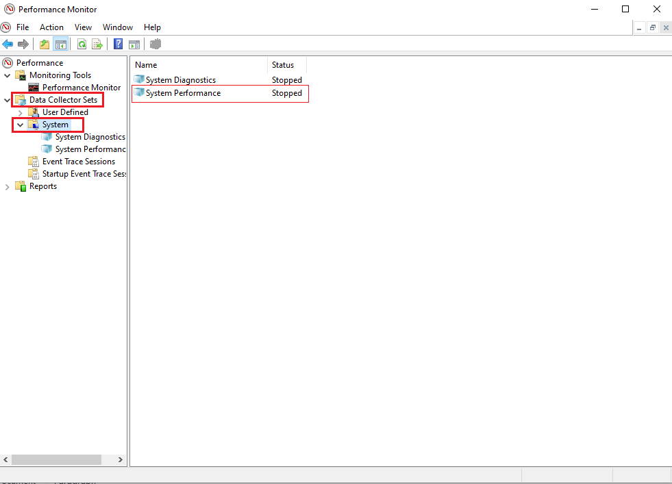The image size is (672, 484).
Task: Sort the list by the Status column header
Action: pyautogui.click(x=287, y=65)
